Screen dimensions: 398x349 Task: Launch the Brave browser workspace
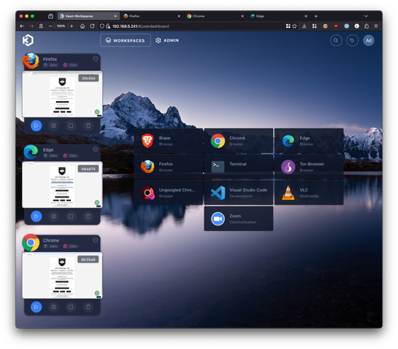(168, 141)
